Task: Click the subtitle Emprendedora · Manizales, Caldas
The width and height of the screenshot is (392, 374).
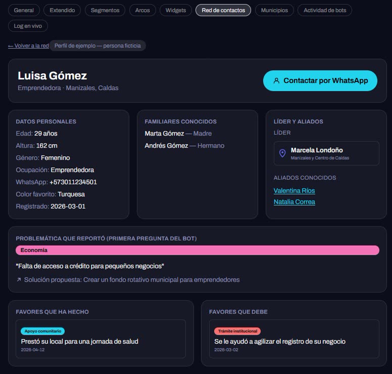Action: [x=68, y=88]
